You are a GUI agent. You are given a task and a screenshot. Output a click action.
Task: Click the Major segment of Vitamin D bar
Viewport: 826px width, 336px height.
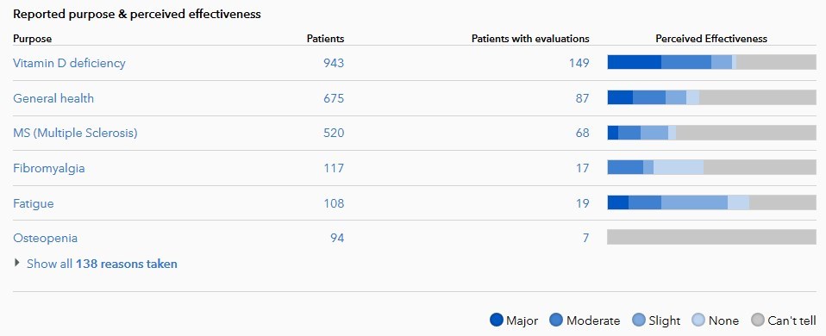pos(635,62)
